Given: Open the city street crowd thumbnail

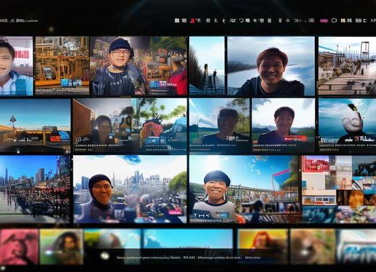Looking at the screenshot, I should (x=35, y=189).
